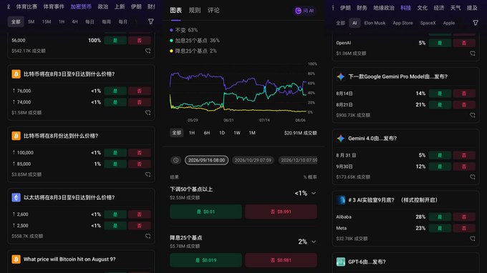Viewport: 487px width, 273px height.
Task: Select the AI filter chip in tech panel
Action: pyautogui.click(x=355, y=23)
